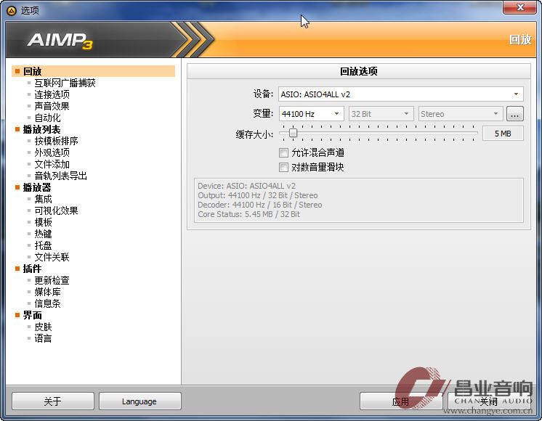Enable the 允许混合声道 checkbox
542x421 pixels.
[x=283, y=152]
